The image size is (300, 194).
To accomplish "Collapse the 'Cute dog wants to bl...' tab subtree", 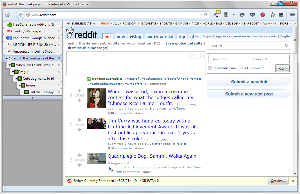I will pyautogui.click(x=16, y=79).
